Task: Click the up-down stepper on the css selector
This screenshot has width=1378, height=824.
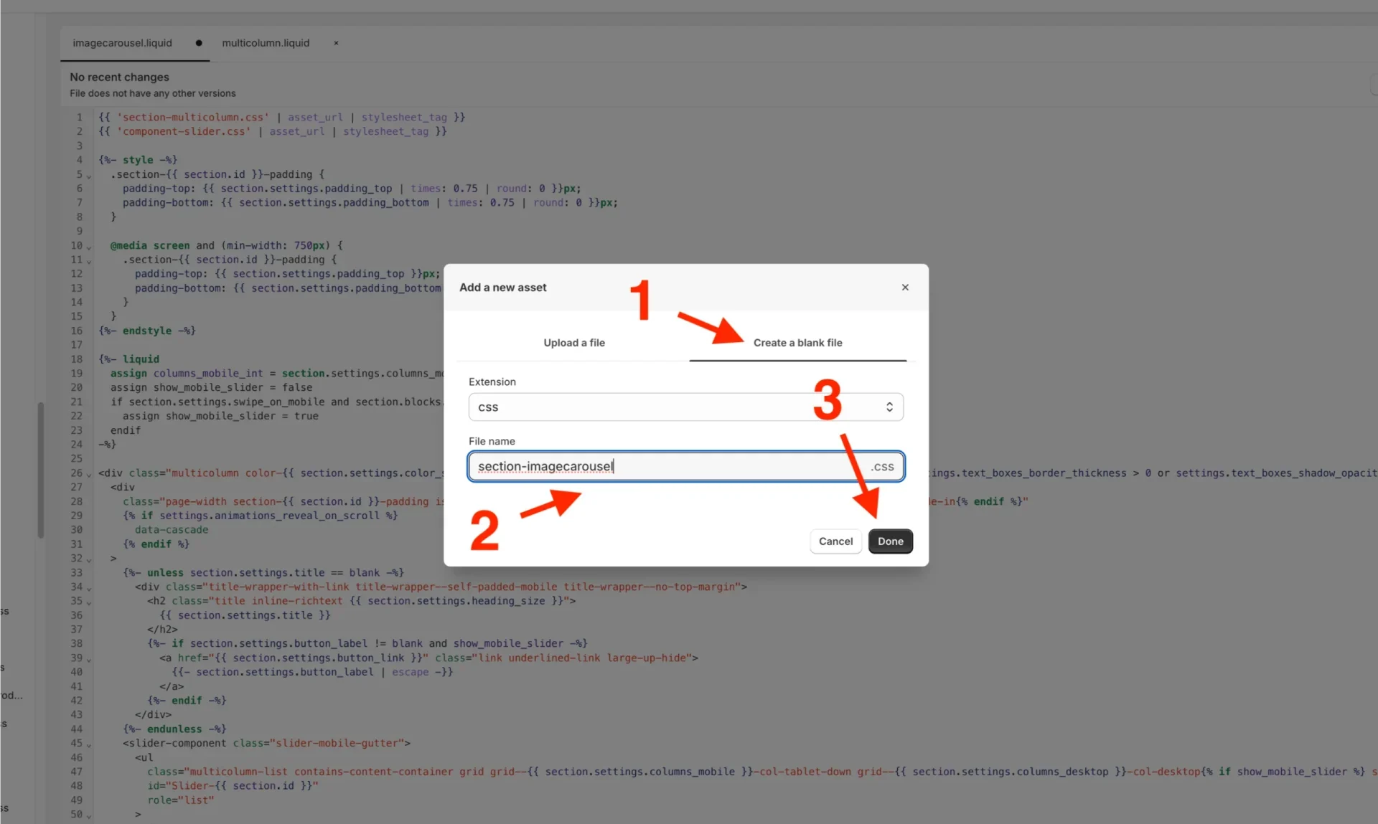Action: pos(889,407)
